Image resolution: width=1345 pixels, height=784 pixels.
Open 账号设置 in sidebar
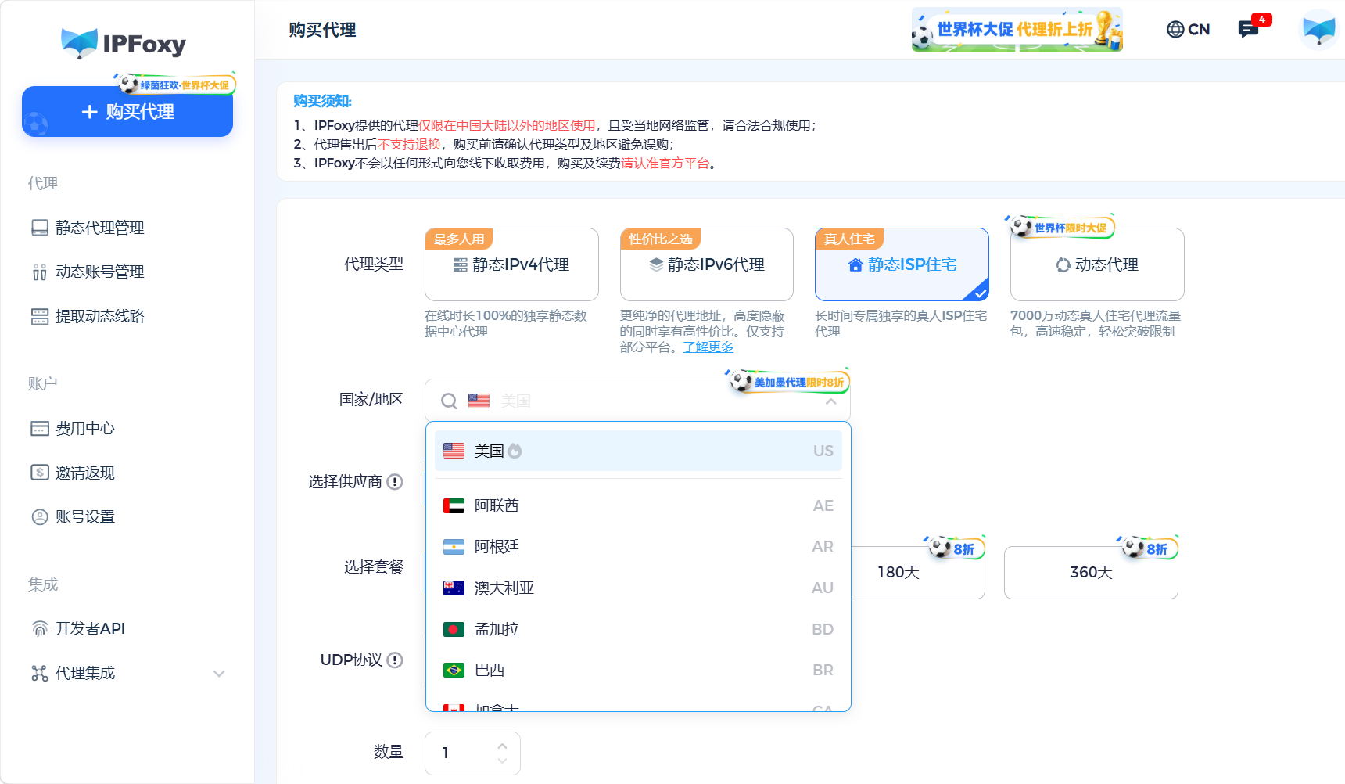pos(84,516)
